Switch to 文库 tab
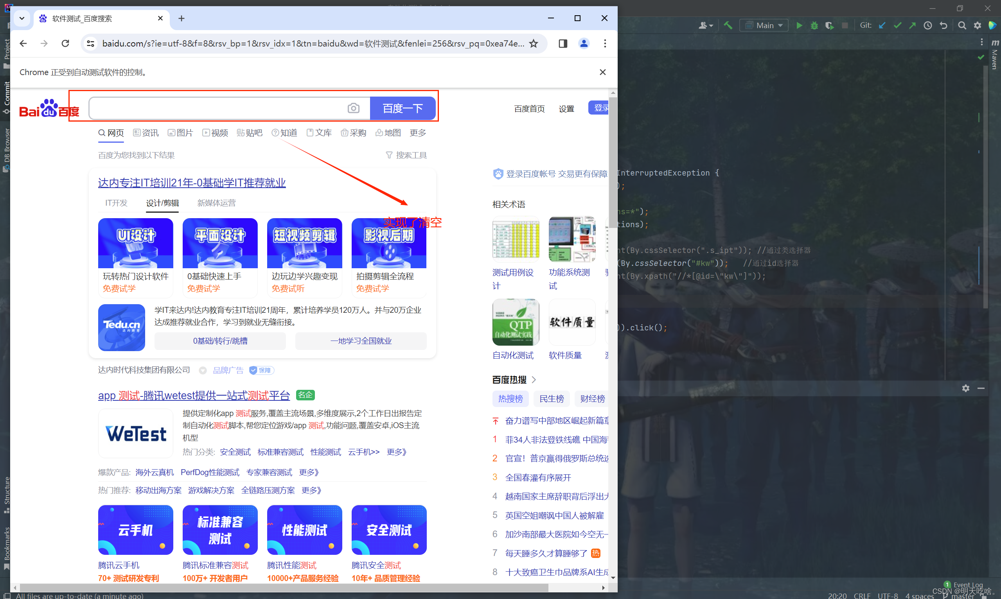The height and width of the screenshot is (599, 1001). pos(319,133)
